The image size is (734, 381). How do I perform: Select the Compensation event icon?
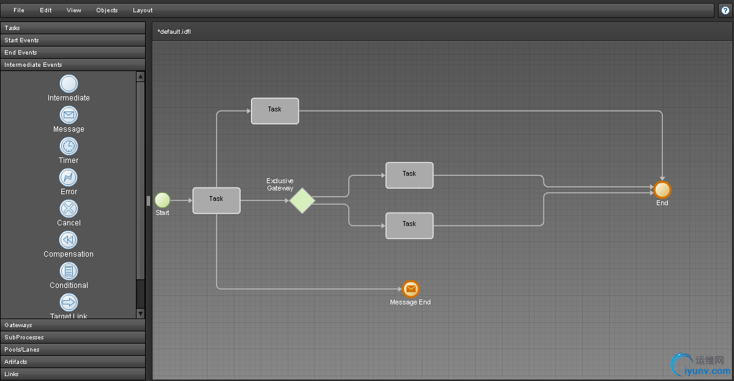pyautogui.click(x=69, y=240)
